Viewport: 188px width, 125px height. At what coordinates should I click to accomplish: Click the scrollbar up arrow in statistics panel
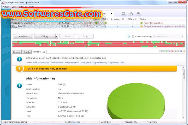coord(184,67)
